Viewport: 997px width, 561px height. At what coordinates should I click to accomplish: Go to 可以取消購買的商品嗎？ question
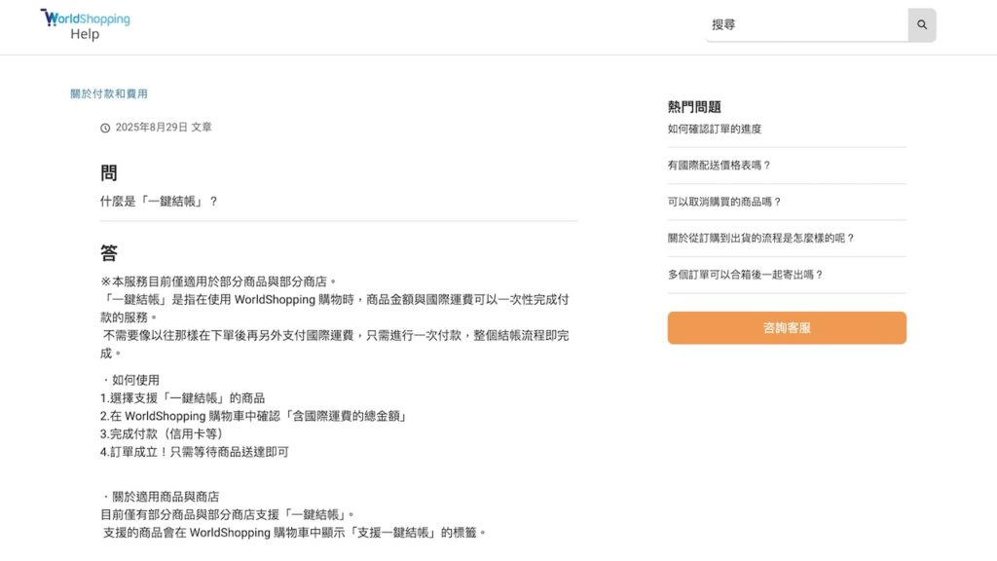point(724,202)
